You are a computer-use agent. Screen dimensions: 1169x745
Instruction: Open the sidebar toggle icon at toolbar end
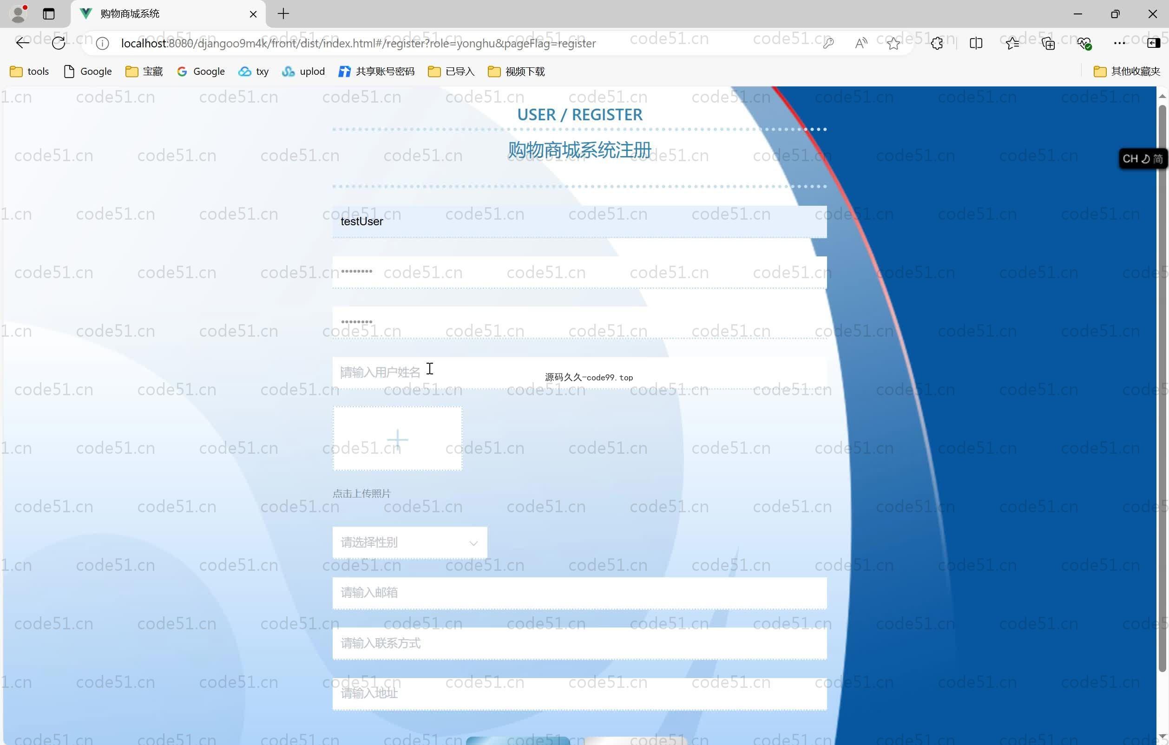pyautogui.click(x=1154, y=43)
